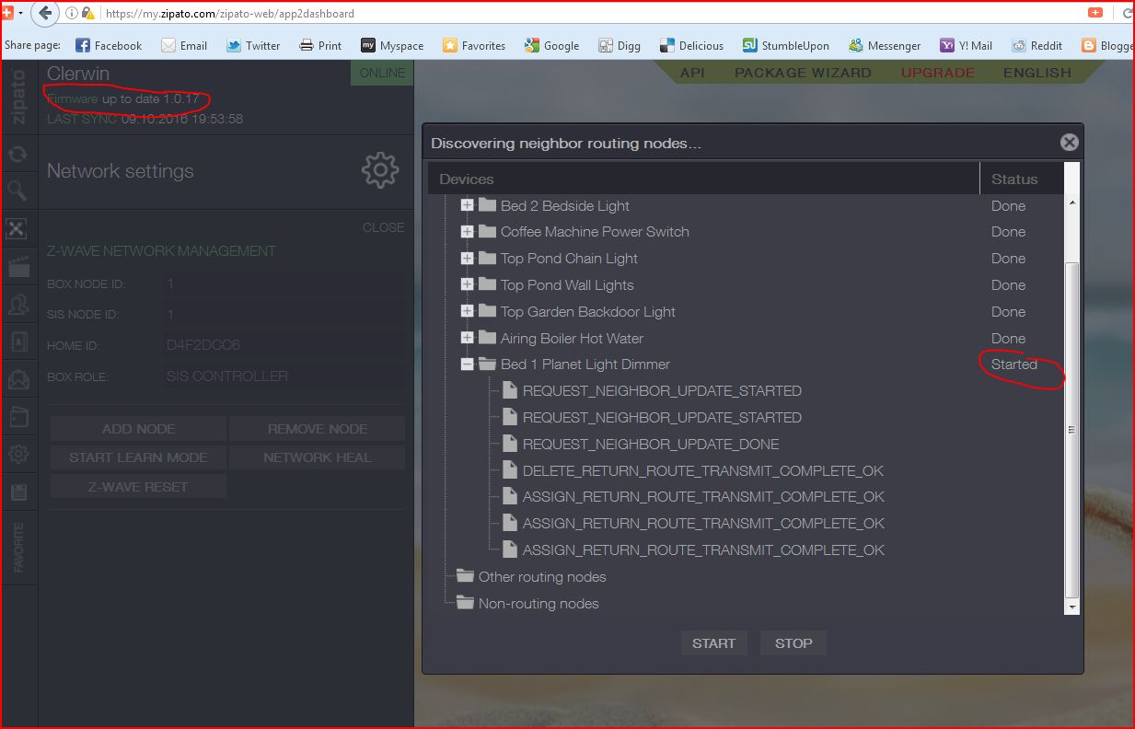The image size is (1135, 729).
Task: Click the synchronize arrows icon in sidebar
Action: 17,155
